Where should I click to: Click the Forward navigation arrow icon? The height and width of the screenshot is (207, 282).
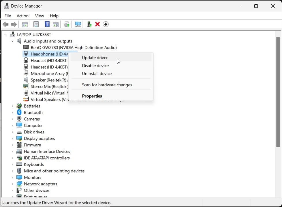point(14,24)
